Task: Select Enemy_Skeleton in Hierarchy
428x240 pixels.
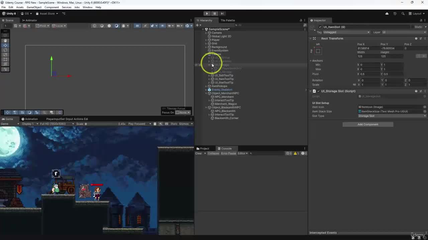Action: [222, 90]
